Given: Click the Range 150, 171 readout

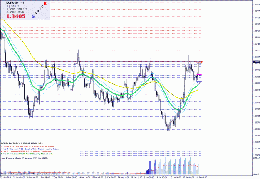Looking at the screenshot, I should 17,9.
